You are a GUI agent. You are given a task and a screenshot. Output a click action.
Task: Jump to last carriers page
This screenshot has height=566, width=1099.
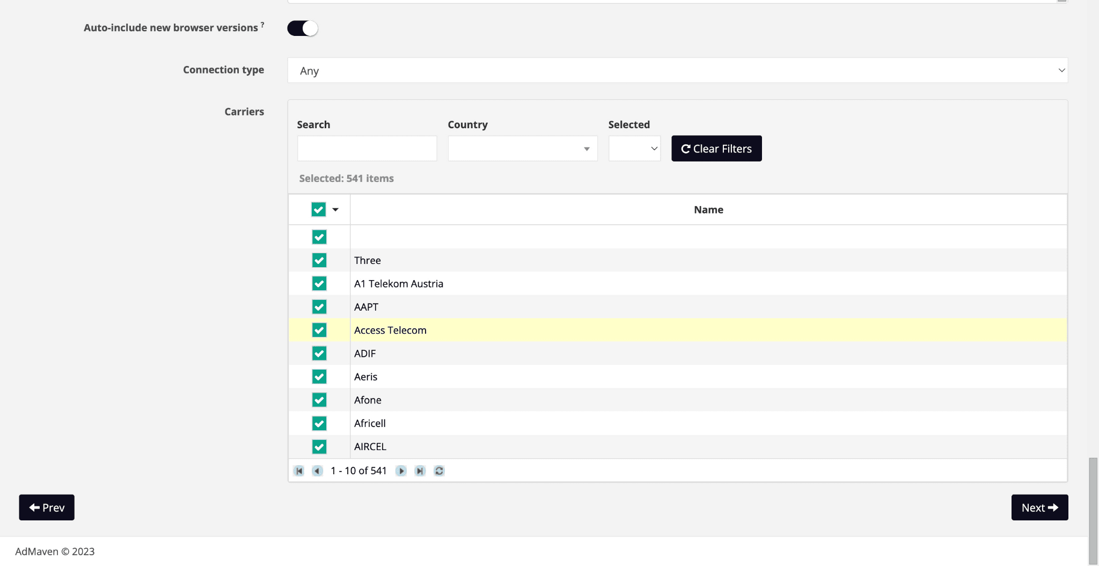pyautogui.click(x=420, y=471)
